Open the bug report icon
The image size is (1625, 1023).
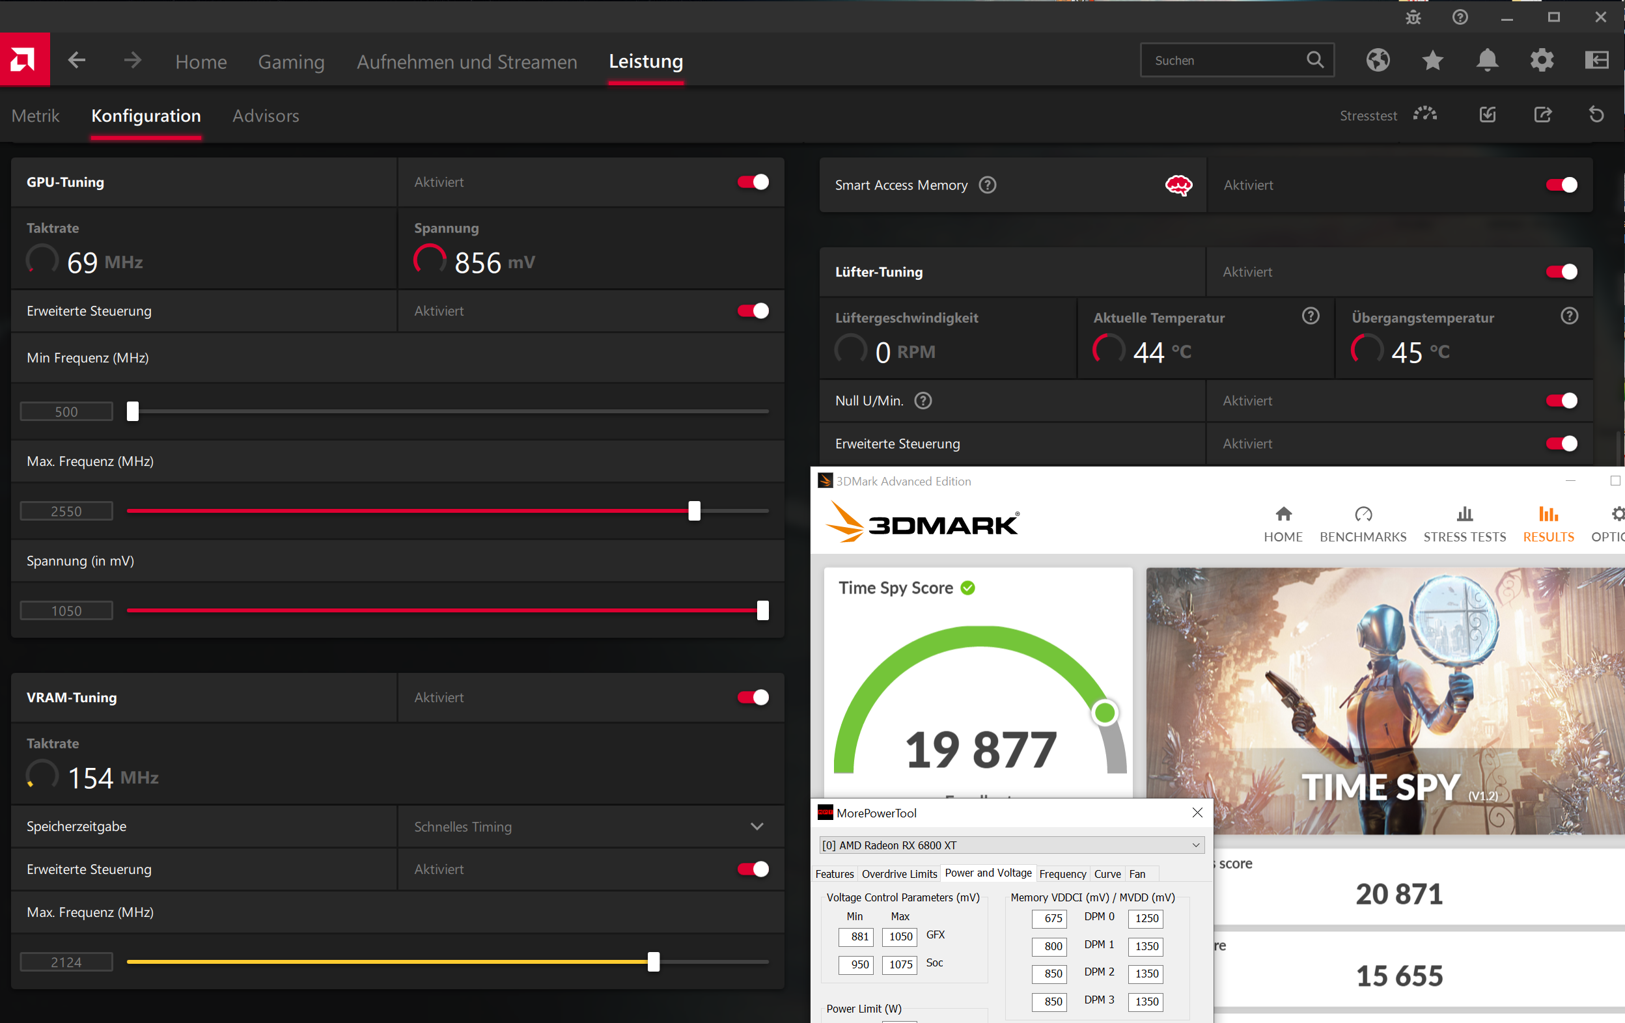(x=1413, y=18)
